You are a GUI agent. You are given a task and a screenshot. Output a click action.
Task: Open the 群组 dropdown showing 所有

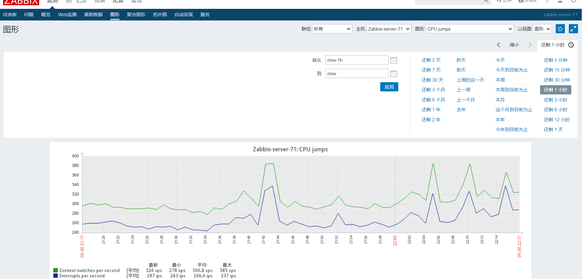[x=332, y=29]
